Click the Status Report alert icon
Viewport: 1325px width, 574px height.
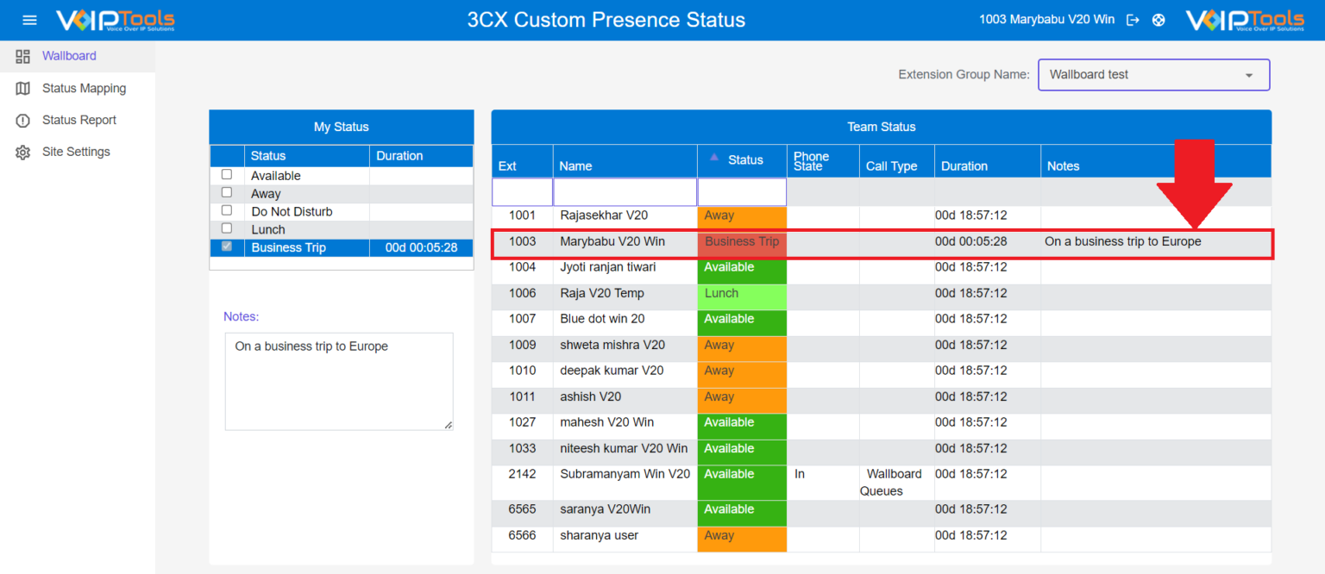(x=23, y=120)
